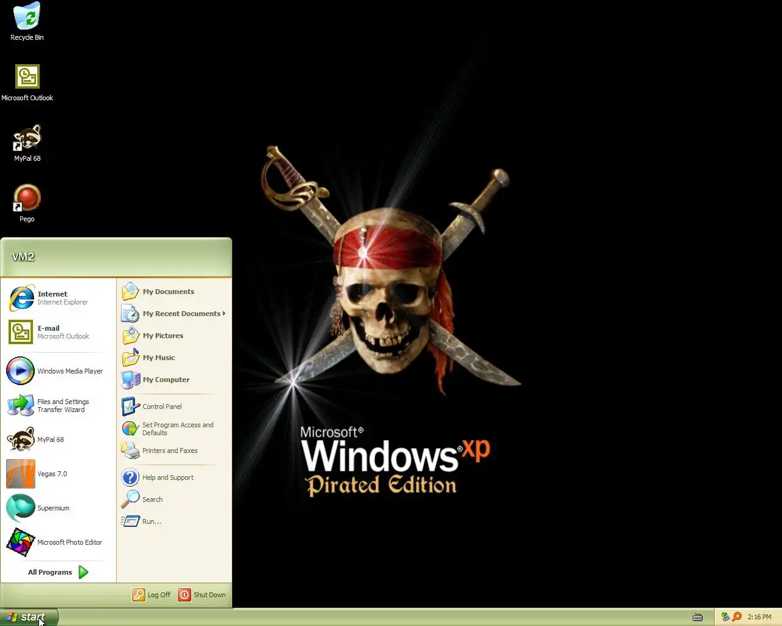782x626 pixels.
Task: Click the Safely Remove Hardware tray icon
Action: point(725,617)
